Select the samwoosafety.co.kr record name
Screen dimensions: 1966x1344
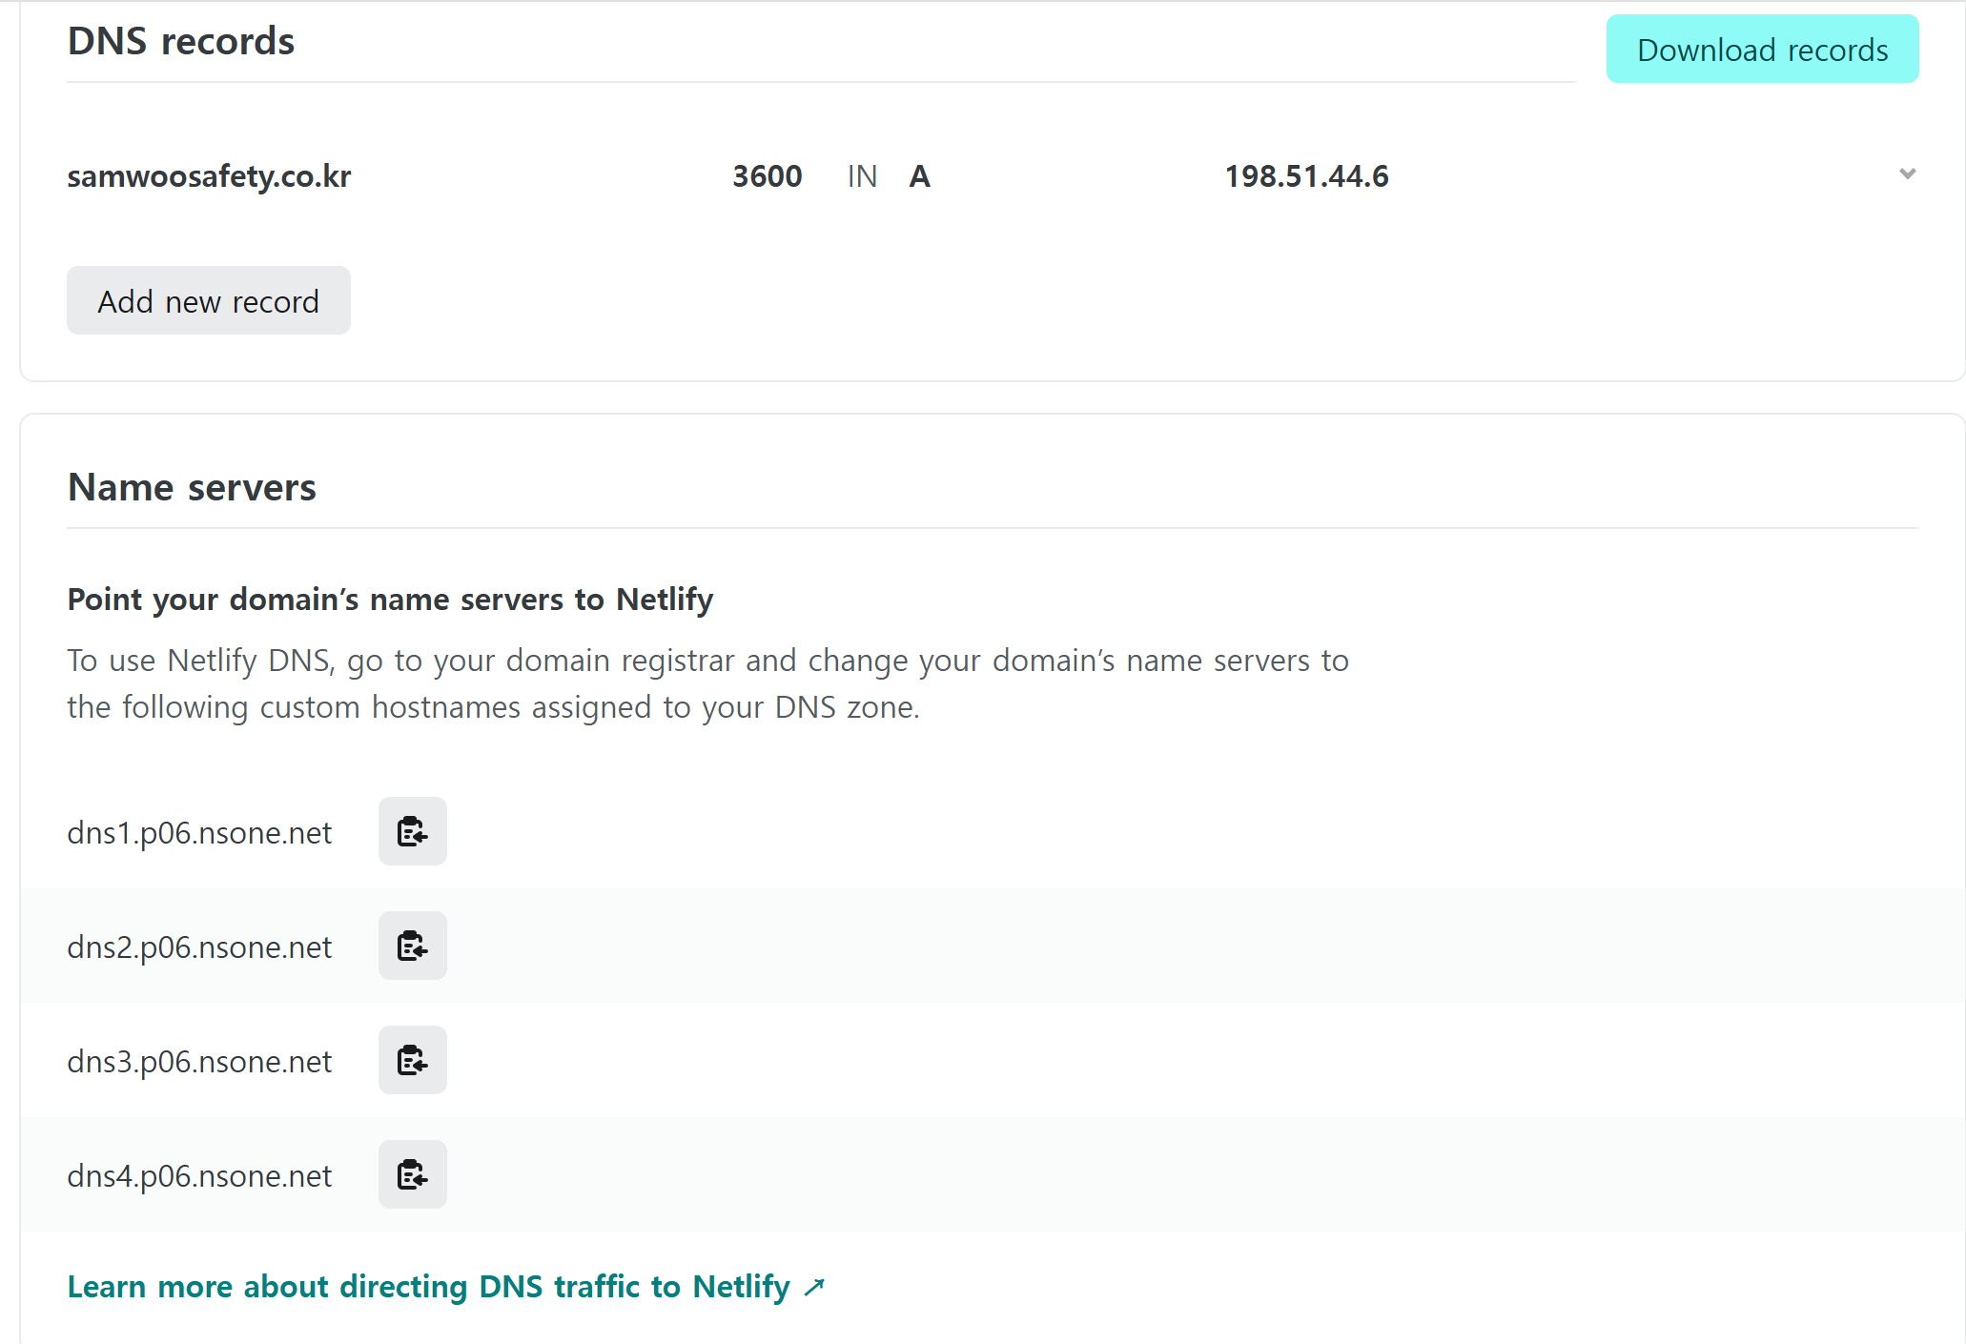[x=209, y=176]
